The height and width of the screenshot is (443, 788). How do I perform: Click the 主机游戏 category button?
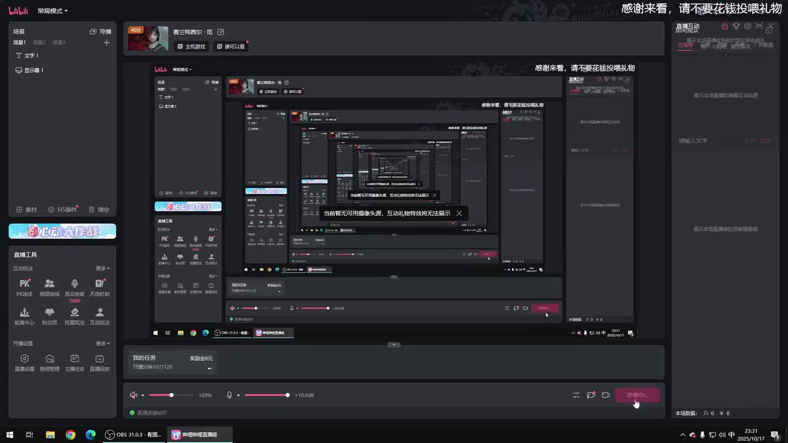click(191, 46)
